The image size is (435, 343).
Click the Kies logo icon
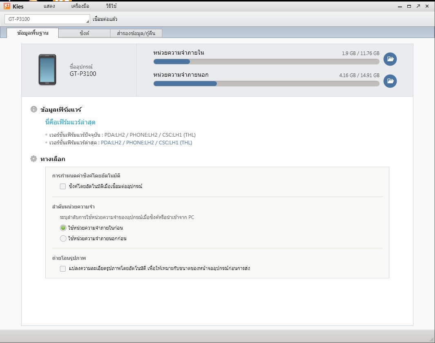click(x=7, y=6)
